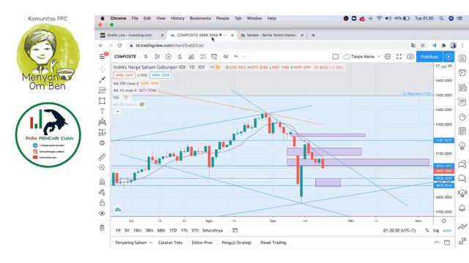
Task: Toggle log scale mode
Action: 436,230
